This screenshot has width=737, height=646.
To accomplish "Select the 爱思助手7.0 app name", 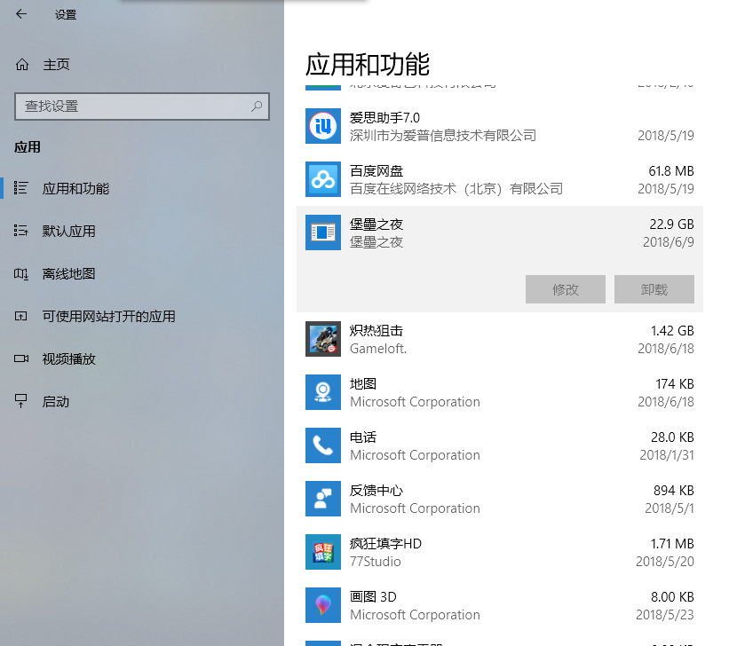I will coord(384,117).
